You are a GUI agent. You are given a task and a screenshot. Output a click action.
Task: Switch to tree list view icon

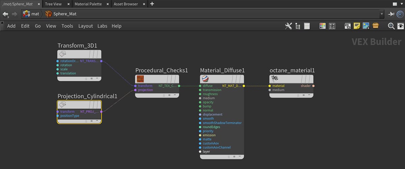tap(298, 26)
